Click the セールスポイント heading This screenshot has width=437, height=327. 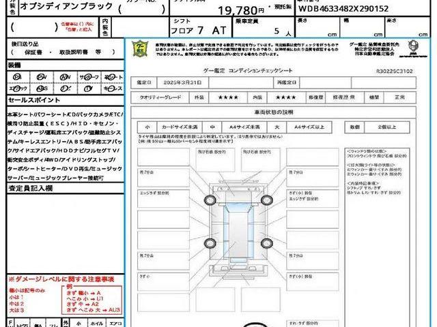click(x=34, y=100)
